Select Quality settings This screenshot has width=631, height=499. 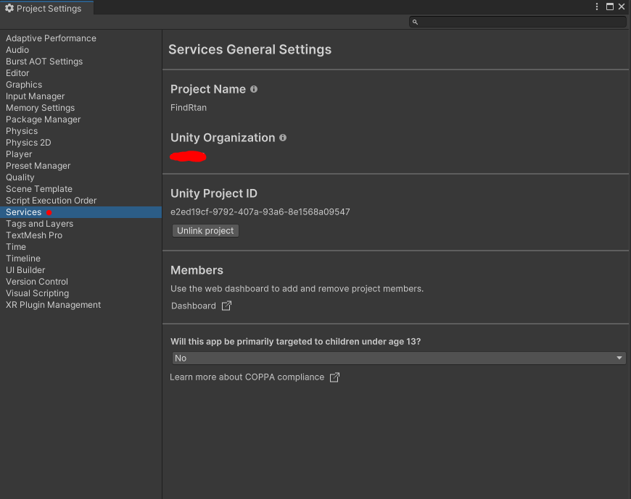20,177
